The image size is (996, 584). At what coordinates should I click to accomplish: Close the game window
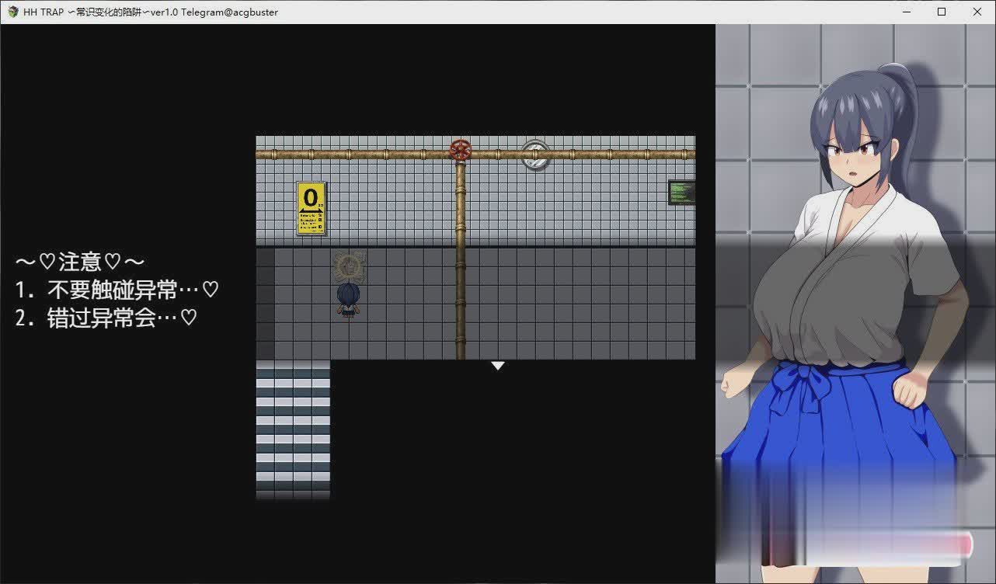(x=977, y=12)
